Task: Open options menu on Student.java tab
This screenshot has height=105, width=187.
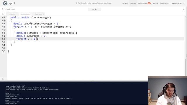Action: tap(43, 14)
